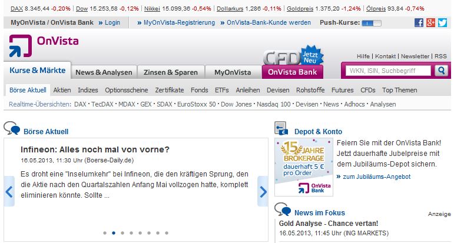Select Zertifikate in the submenu
This screenshot has width=454, height=243.
tap(170, 90)
